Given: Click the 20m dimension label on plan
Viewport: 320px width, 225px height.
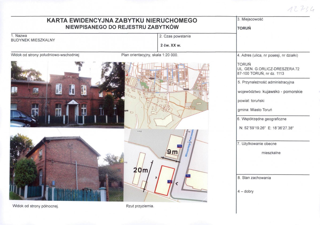Looking at the screenshot, I should click(x=141, y=170).
